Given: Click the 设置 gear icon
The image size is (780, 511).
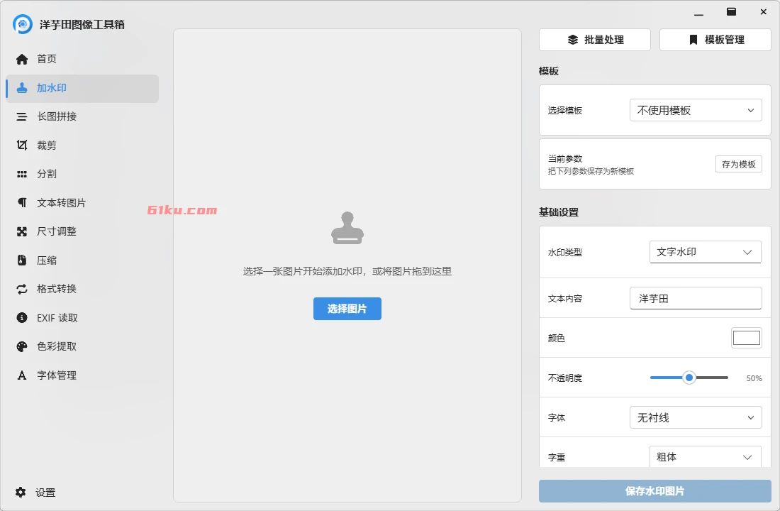Looking at the screenshot, I should click(x=21, y=492).
